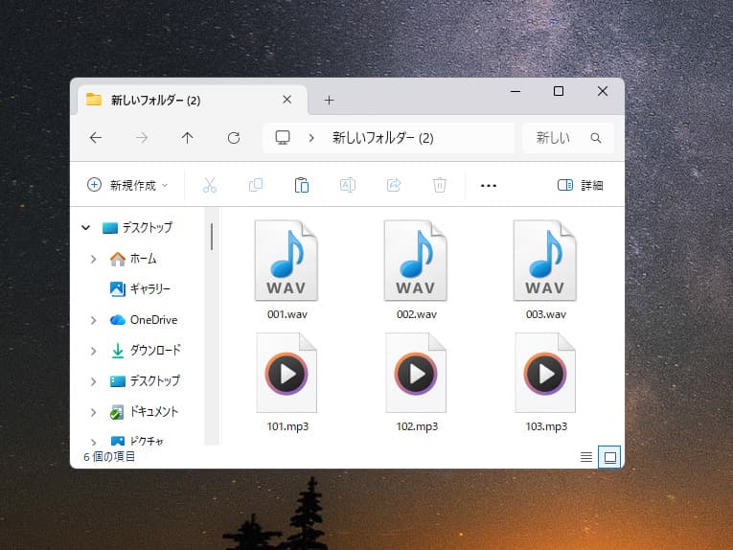Image resolution: width=733 pixels, height=550 pixels.
Task: Go up one folder level
Action: point(187,138)
